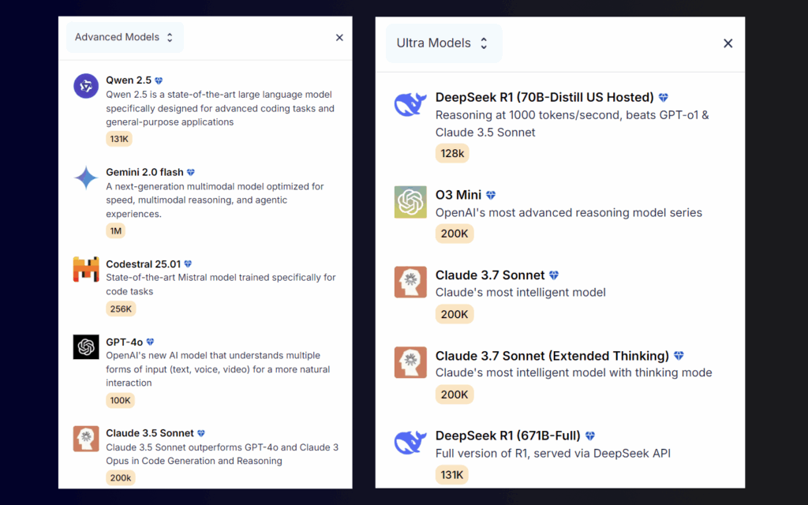Choose the Gemini 2.0 flash model name

click(x=145, y=172)
